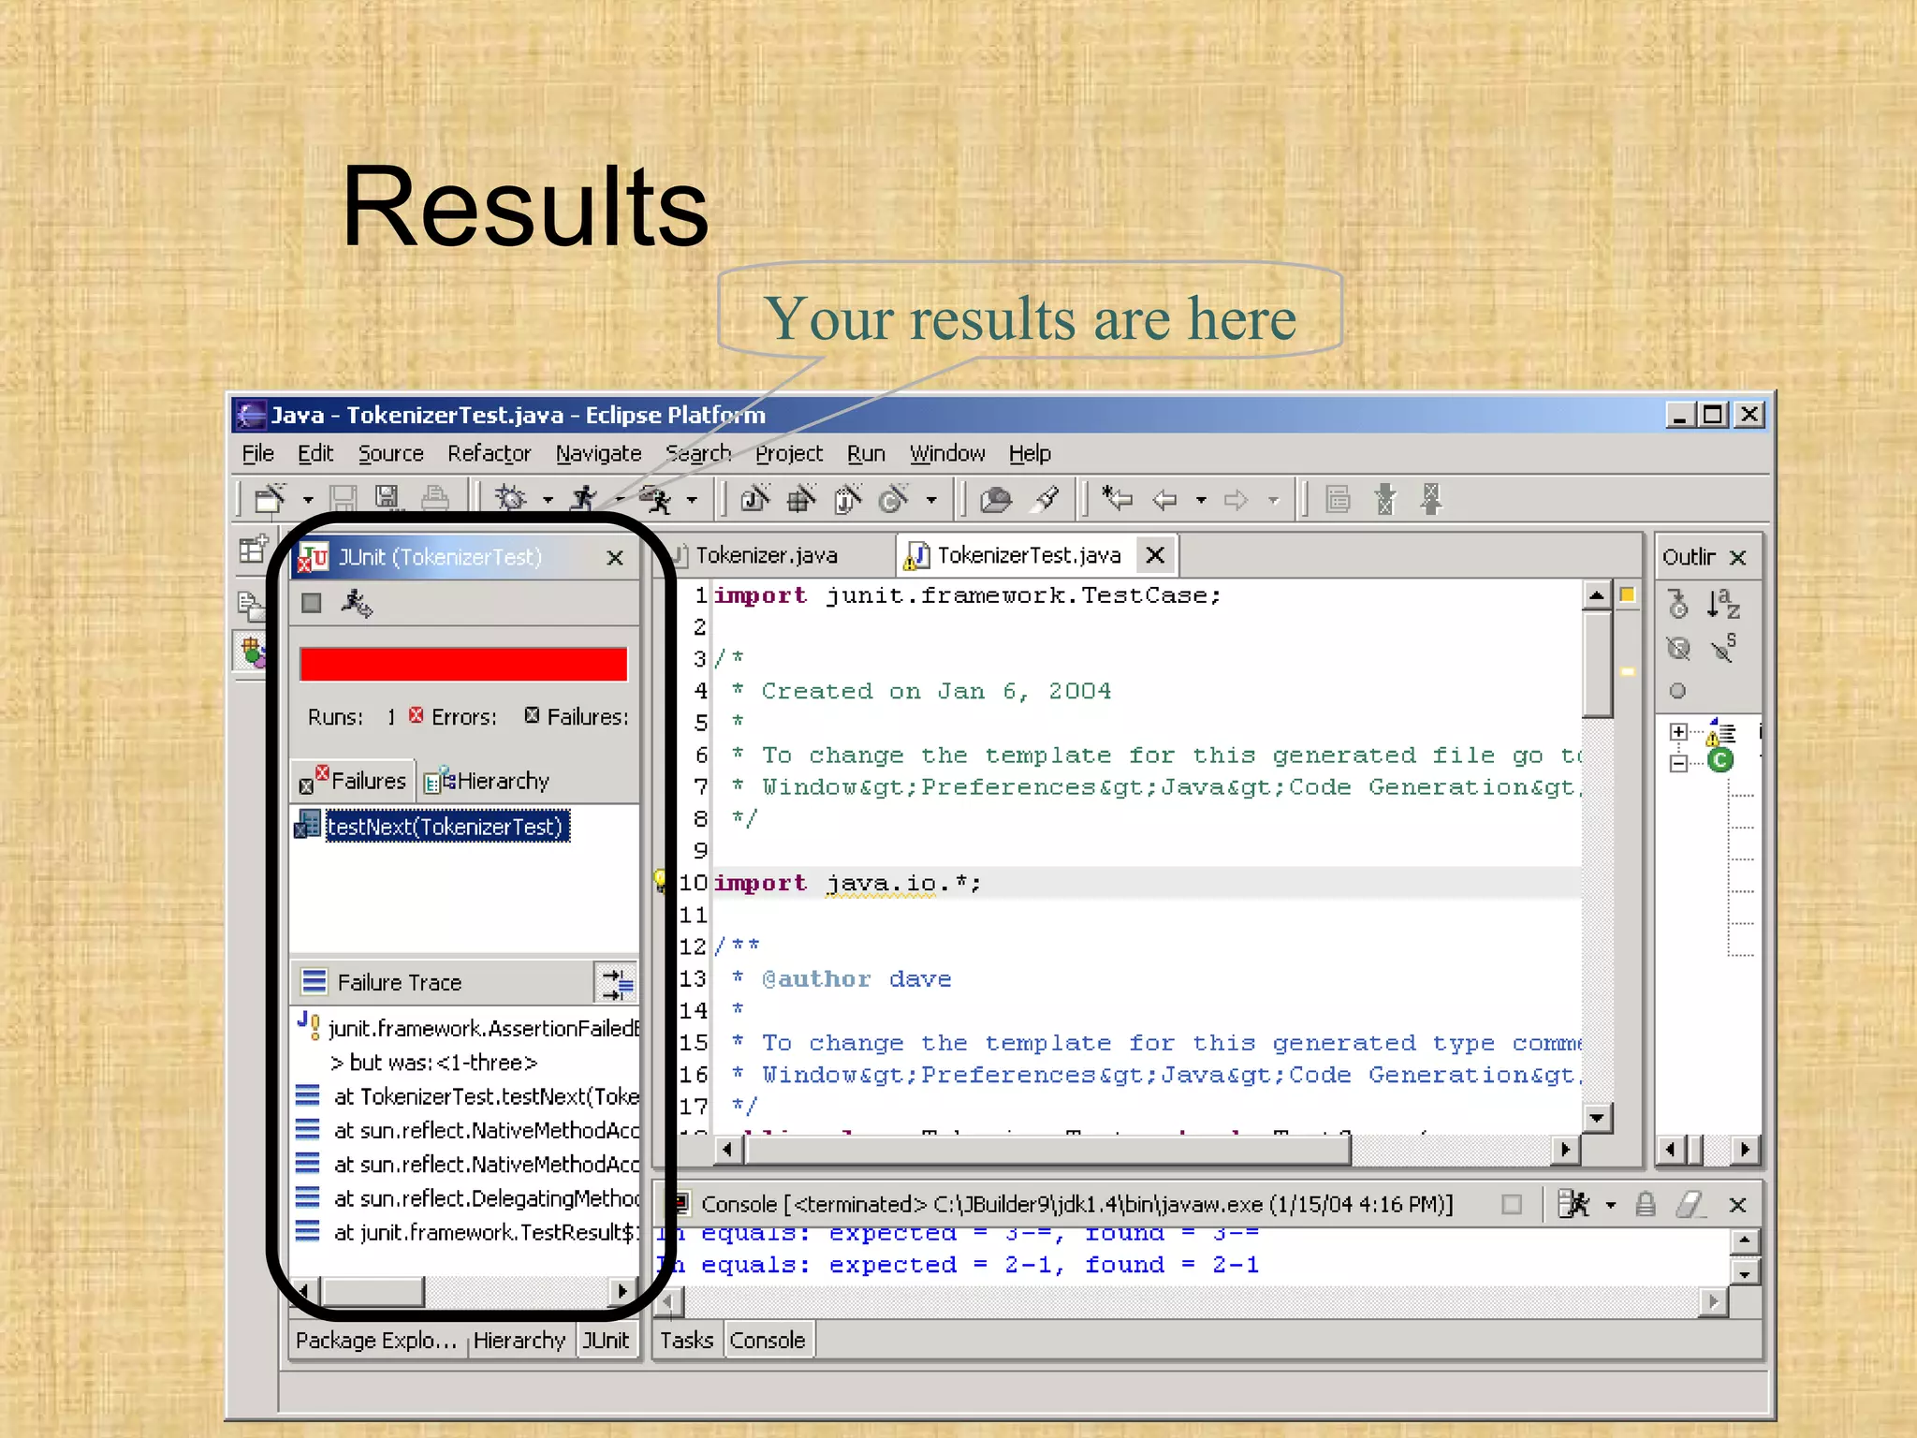Click the Go to Next Problem icon
The height and width of the screenshot is (1438, 1917).
[1385, 499]
